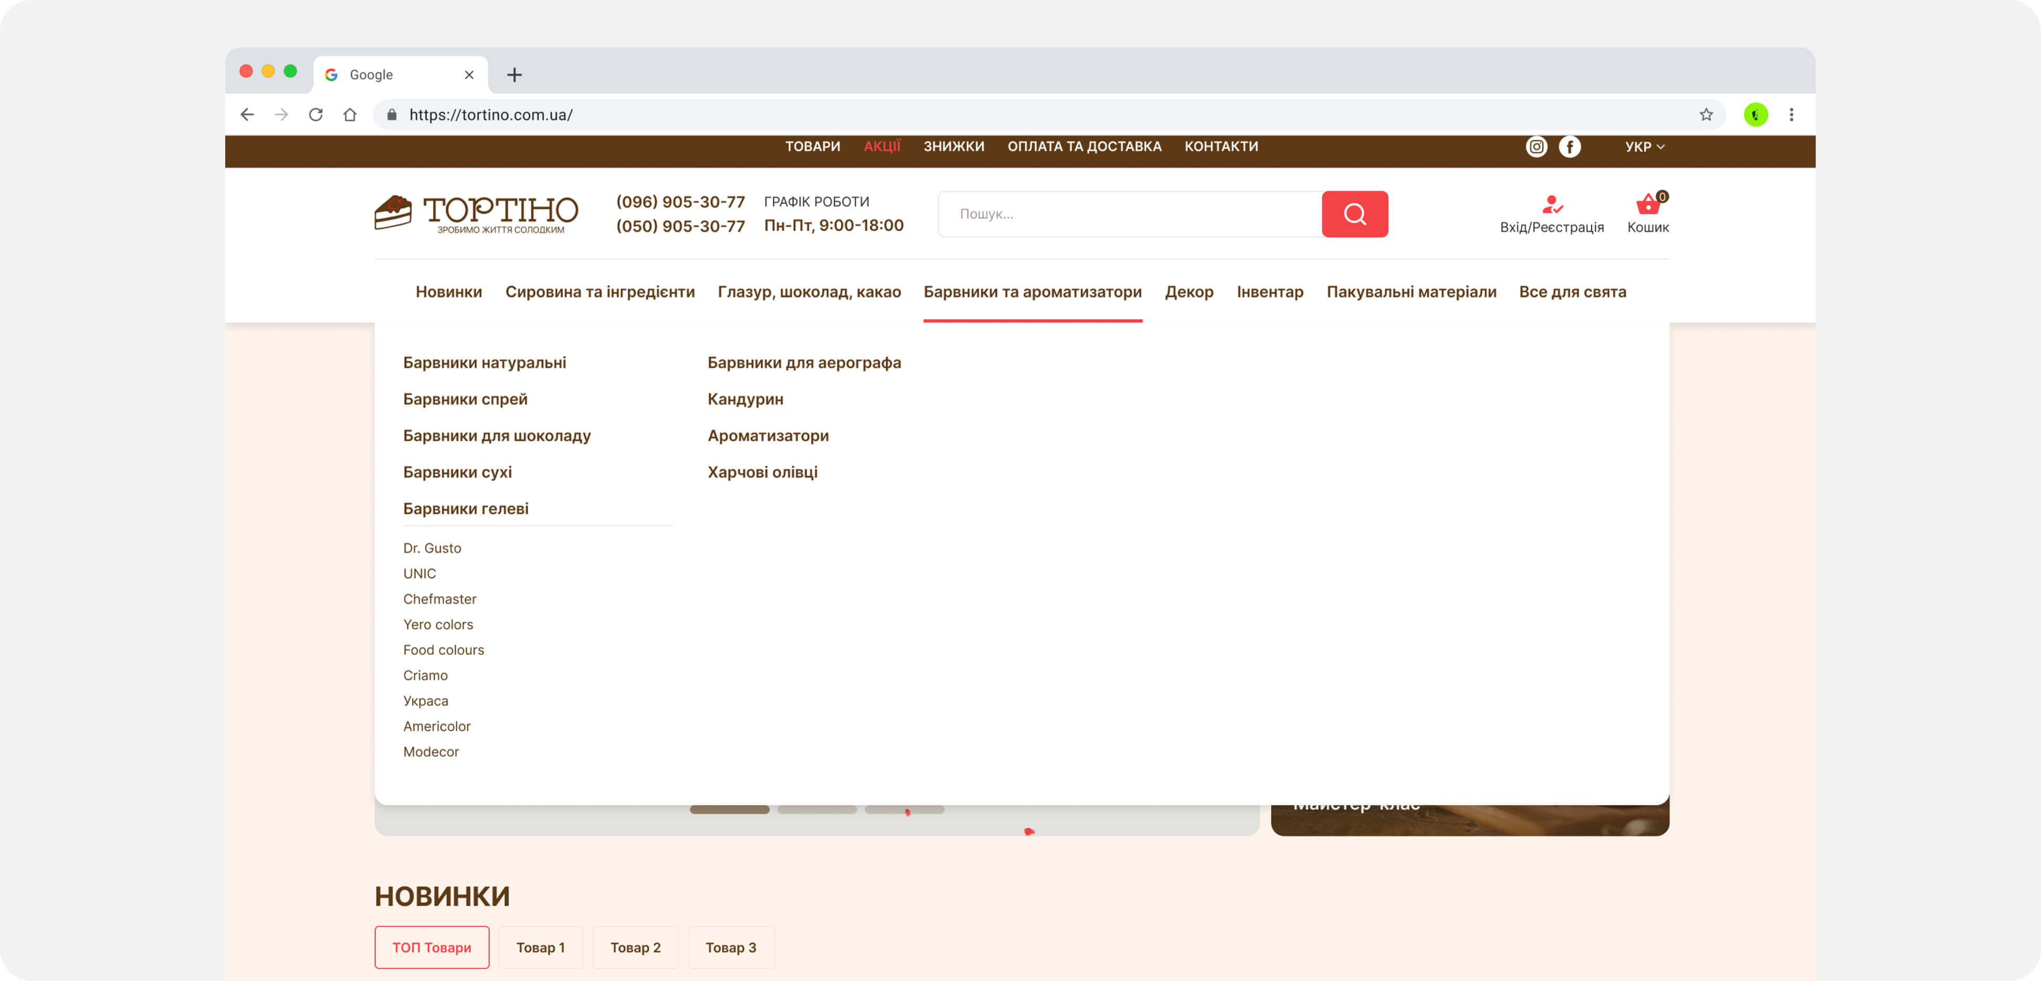The width and height of the screenshot is (2041, 981).
Task: Open the Chrome three-dot menu
Action: pyautogui.click(x=1791, y=115)
